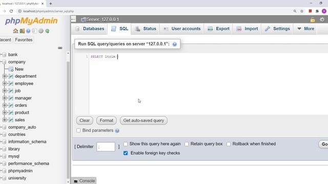
Task: Open the Favorites tab in sidebar
Action: pos(24,40)
